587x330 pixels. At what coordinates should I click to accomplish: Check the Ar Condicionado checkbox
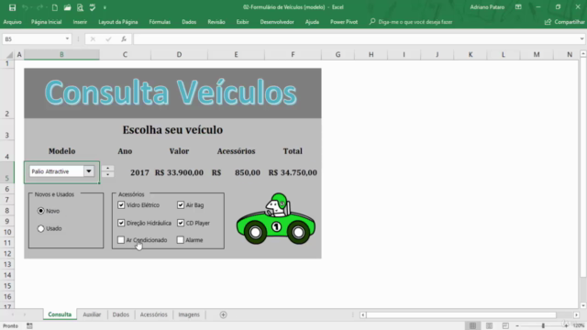(x=121, y=240)
